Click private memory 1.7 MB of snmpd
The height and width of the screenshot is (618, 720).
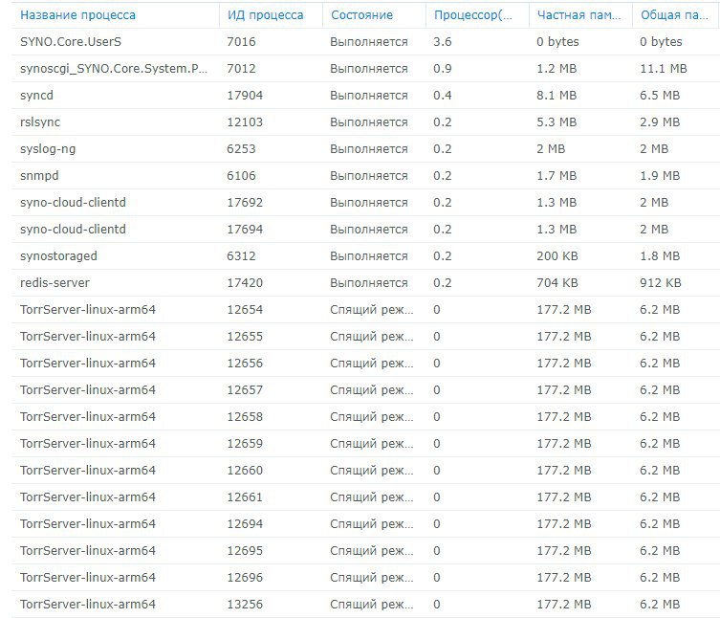pos(556,175)
